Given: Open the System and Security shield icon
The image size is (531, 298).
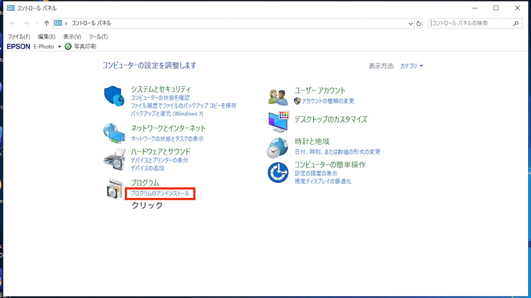Looking at the screenshot, I should [114, 96].
